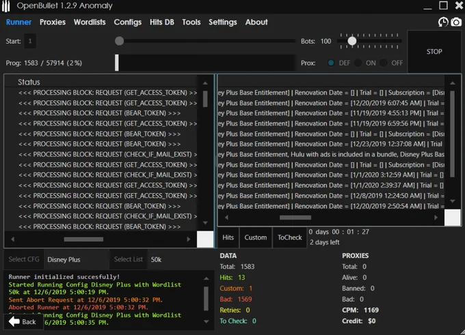Click the hits panel horizontal scrollbar thumb
Viewport: 465px width, 335px height.
(x=295, y=218)
